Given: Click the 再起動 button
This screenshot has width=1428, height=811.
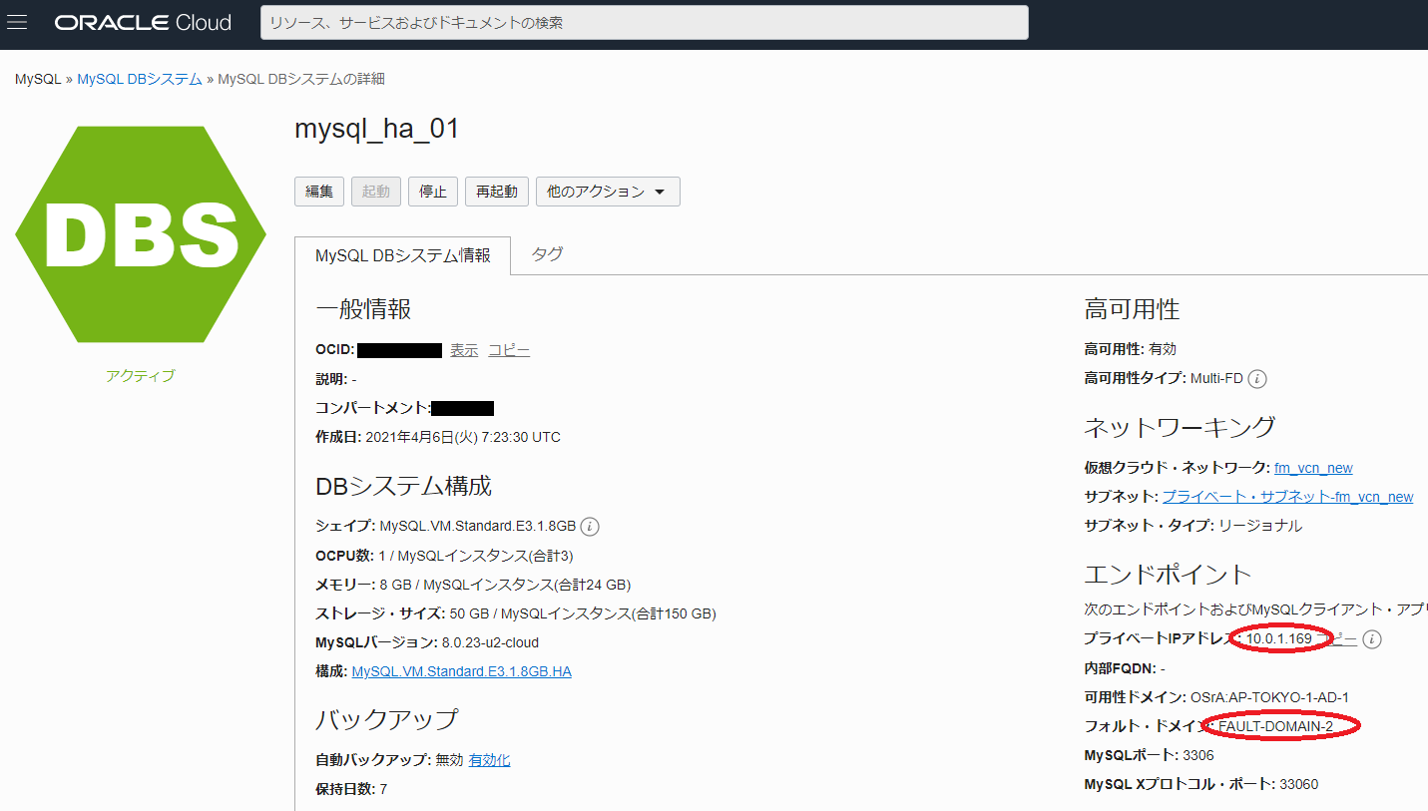Looking at the screenshot, I should click(x=497, y=192).
